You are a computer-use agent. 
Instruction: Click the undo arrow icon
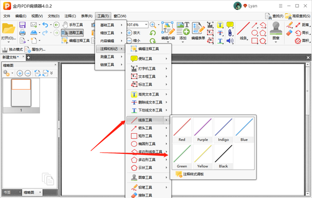[x=45, y=25]
